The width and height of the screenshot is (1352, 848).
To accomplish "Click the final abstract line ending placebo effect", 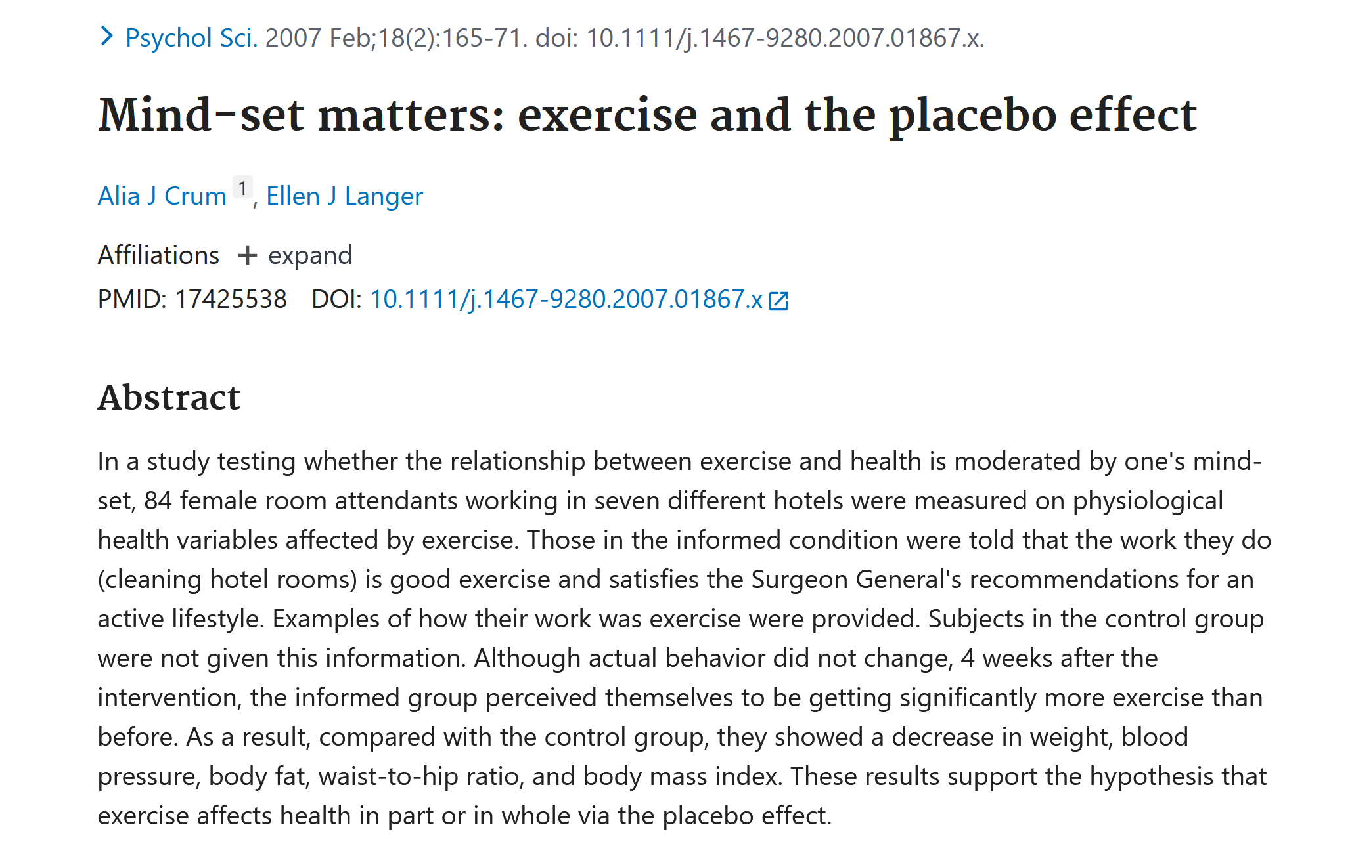I will (464, 816).
